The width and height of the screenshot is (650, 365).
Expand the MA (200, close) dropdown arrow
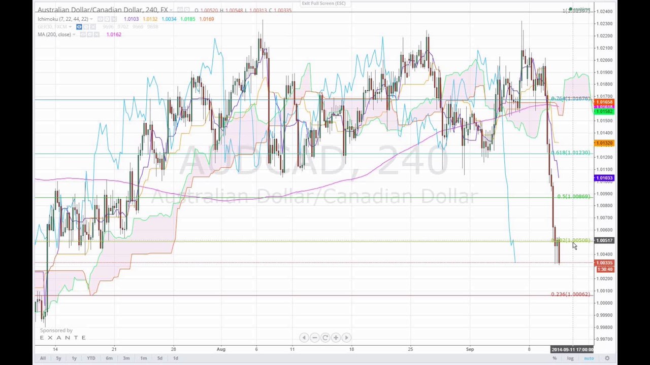[x=74, y=34]
